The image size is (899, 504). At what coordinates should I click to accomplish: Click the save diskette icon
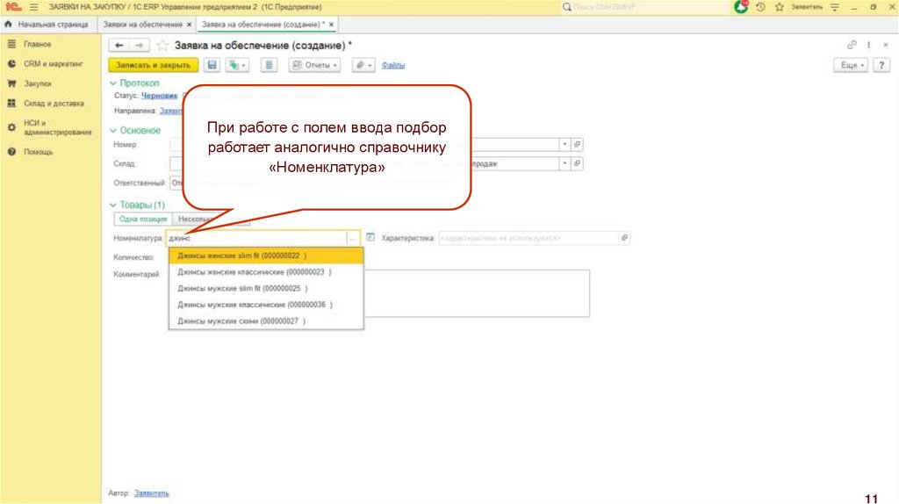[212, 65]
